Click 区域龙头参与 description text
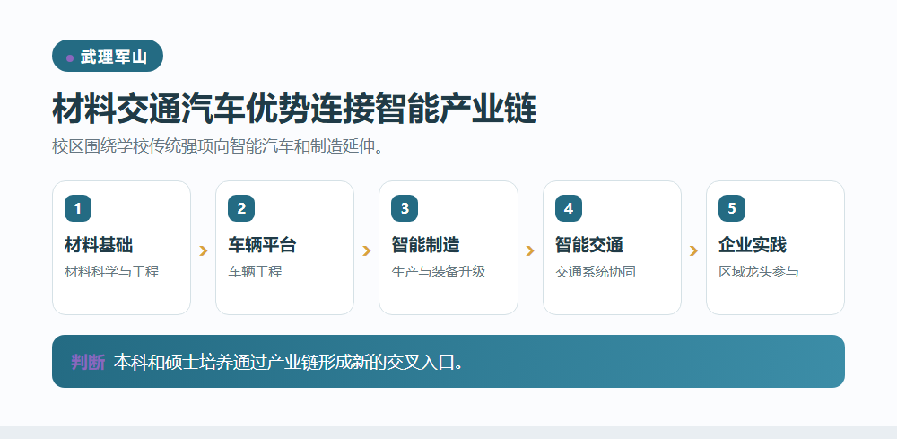Image resolution: width=897 pixels, height=439 pixels. [759, 271]
